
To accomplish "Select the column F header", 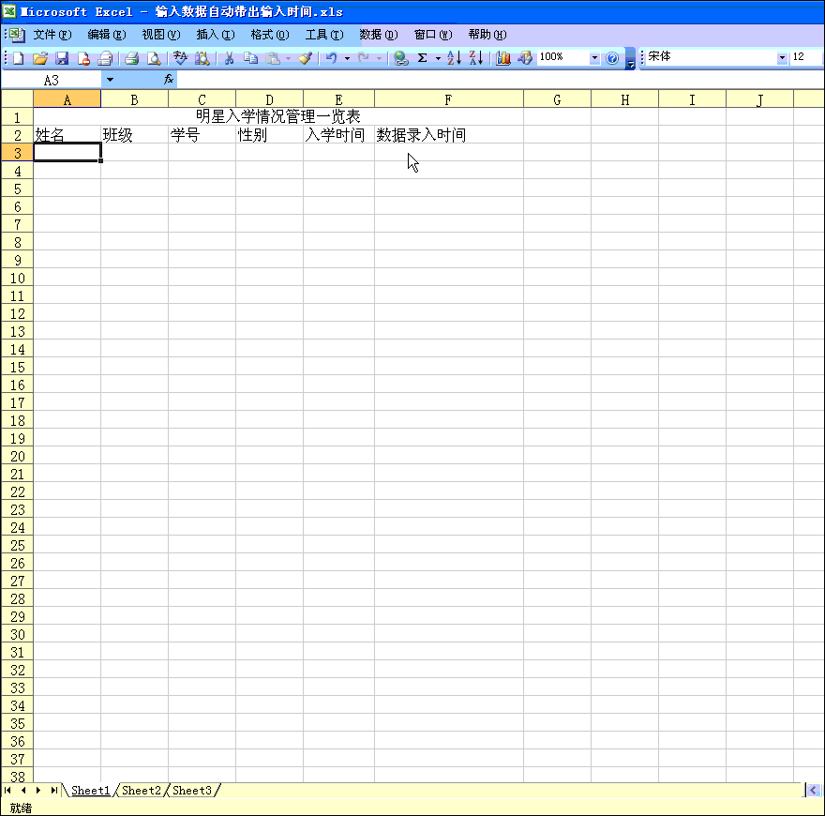I will pos(448,99).
